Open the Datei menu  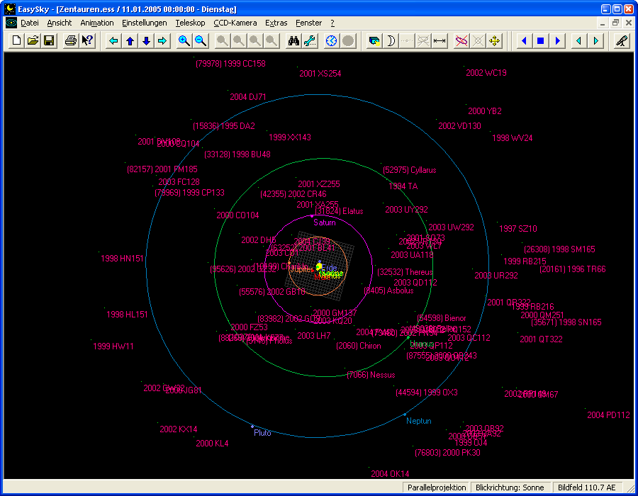pos(29,23)
